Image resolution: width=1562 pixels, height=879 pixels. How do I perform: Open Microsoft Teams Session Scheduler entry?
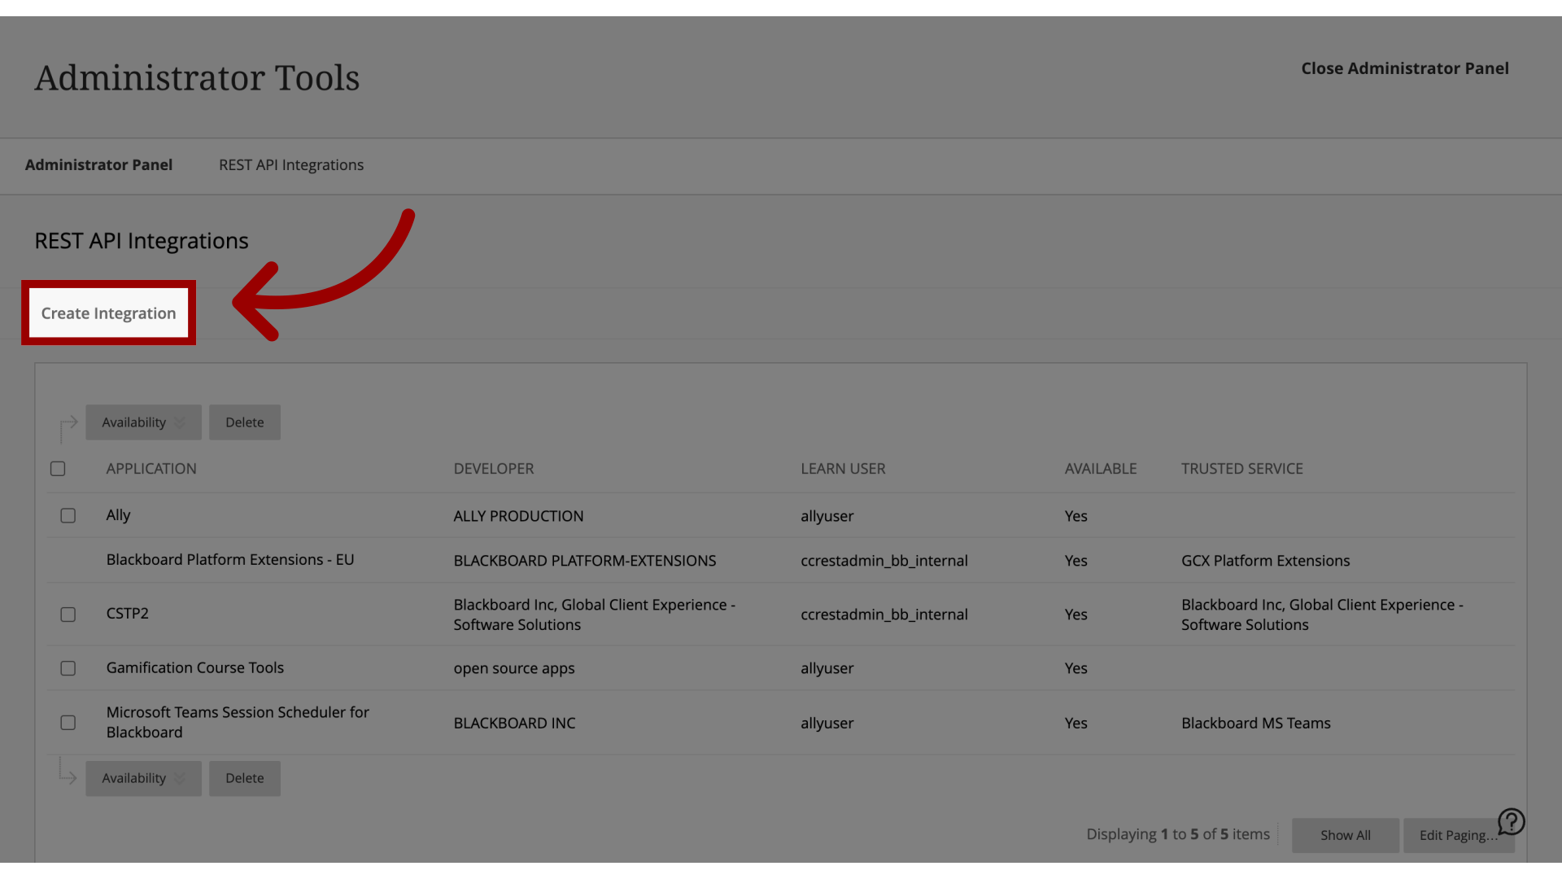point(238,722)
